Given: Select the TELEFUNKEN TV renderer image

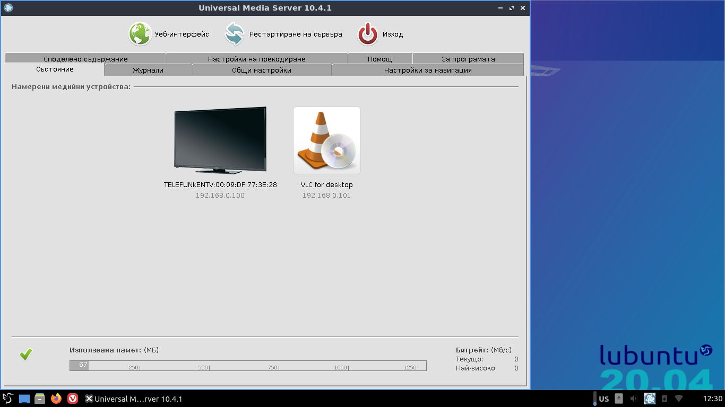Looking at the screenshot, I should (220, 140).
